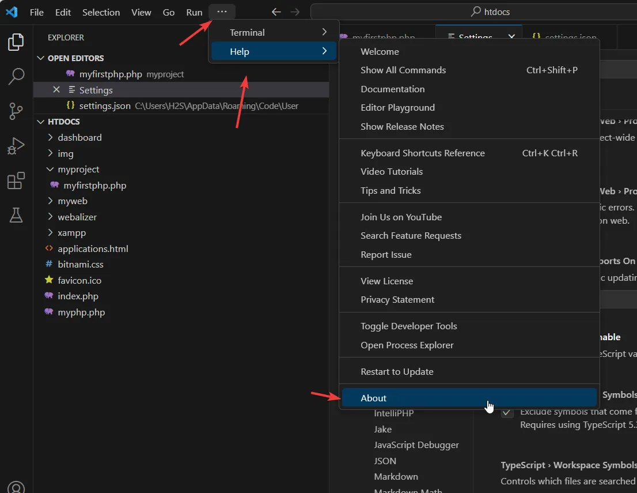Open the Edit menu

63,12
